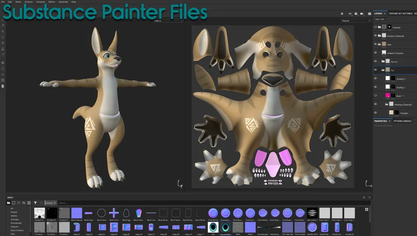Close the Layers tab
The width and height of the screenshot is (417, 236).
(x=385, y=14)
